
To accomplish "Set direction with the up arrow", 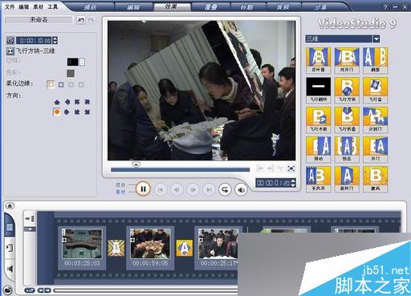I will (57, 102).
